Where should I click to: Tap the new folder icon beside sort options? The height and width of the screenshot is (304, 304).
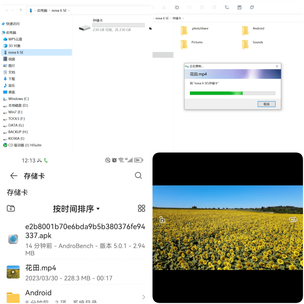coord(11,208)
